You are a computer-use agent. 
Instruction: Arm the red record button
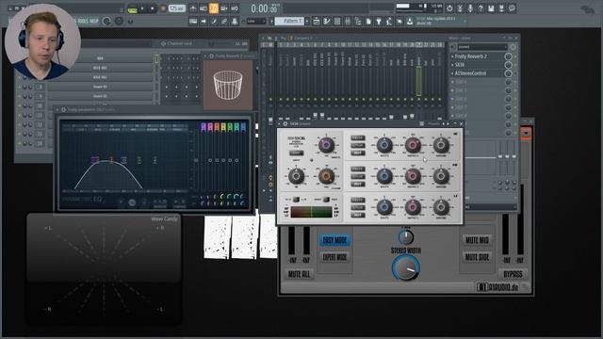point(163,8)
